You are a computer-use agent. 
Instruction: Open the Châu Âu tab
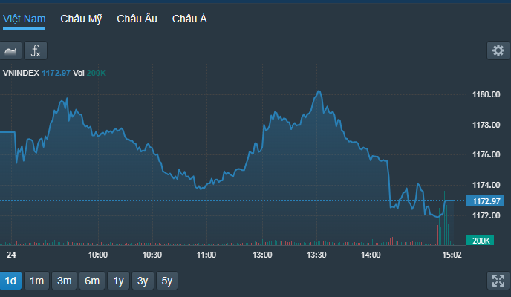point(137,19)
